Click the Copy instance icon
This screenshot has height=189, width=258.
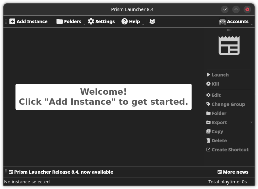click(x=208, y=131)
